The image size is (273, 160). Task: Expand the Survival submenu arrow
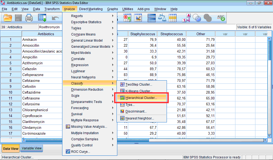(x=113, y=114)
